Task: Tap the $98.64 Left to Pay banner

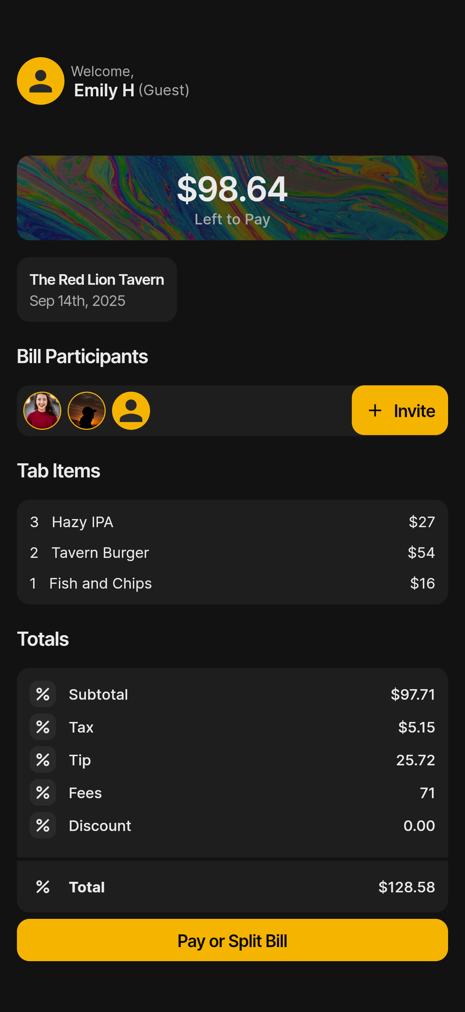Action: point(232,198)
